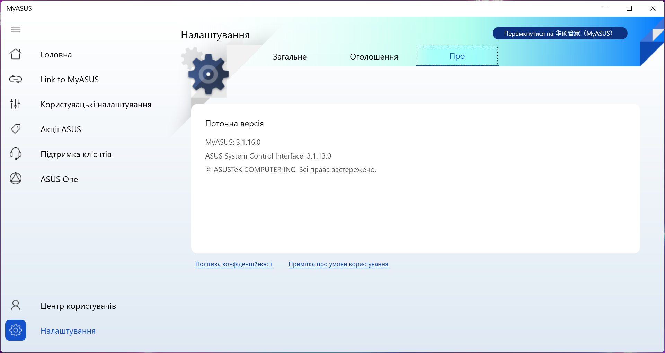The height and width of the screenshot is (353, 665).
Task: Minimize the MyASUS window
Action: click(x=605, y=8)
